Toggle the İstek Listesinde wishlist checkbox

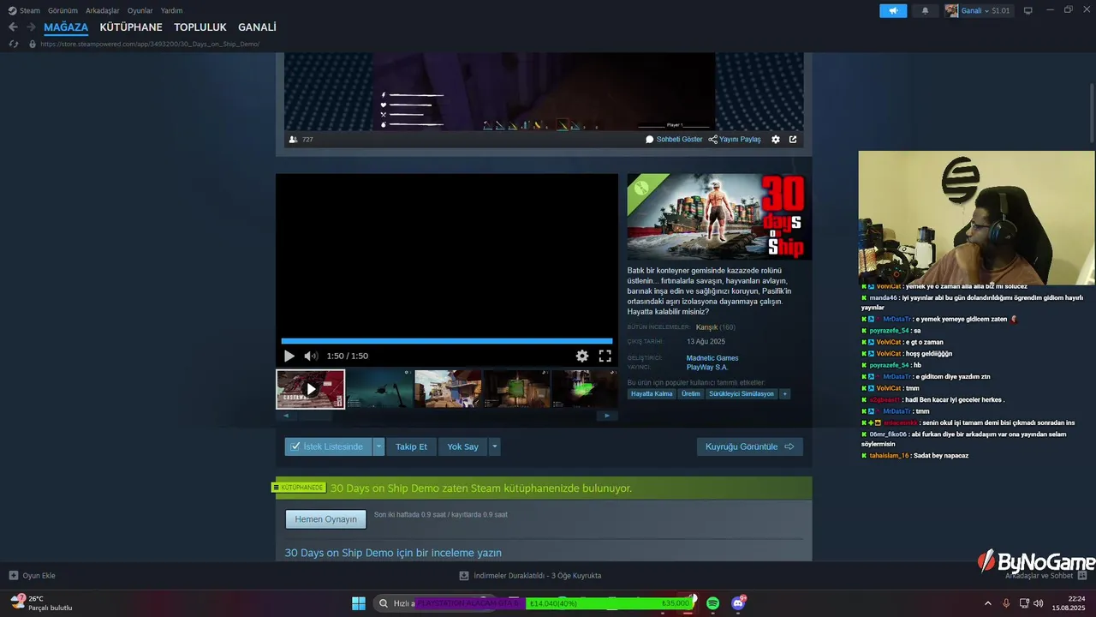point(295,446)
